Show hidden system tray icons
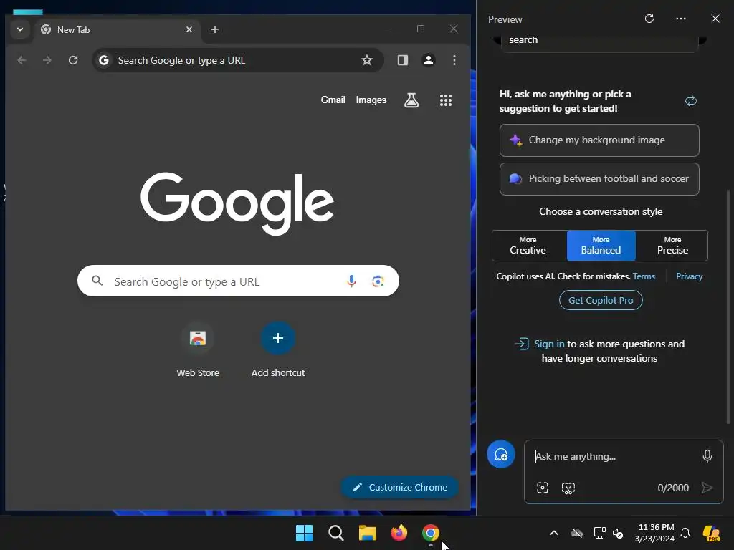 554,533
